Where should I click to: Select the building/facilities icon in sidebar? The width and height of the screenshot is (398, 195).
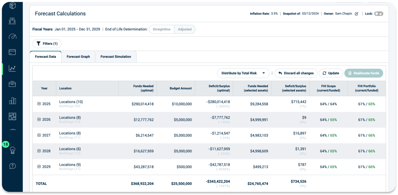(x=12, y=21)
